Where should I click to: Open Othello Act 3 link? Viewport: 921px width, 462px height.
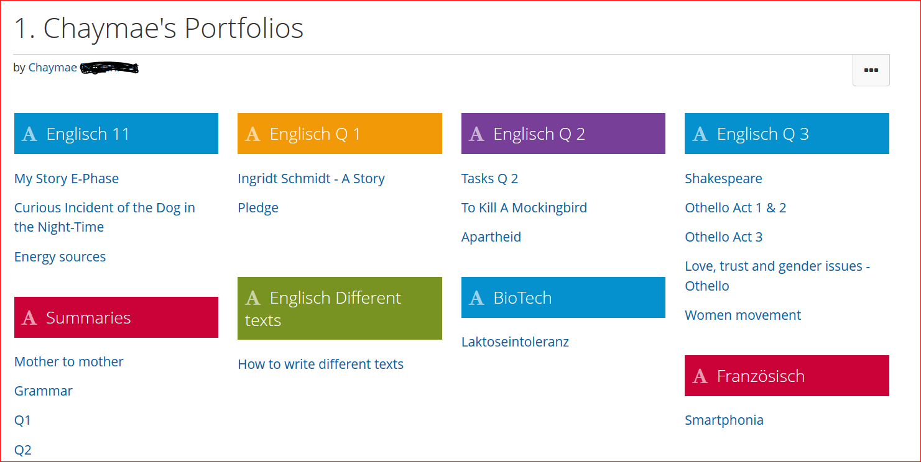(x=724, y=237)
